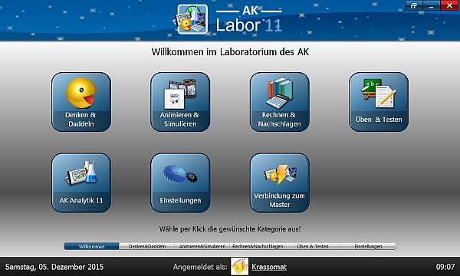Open the Üben & Testen tile
This screenshot has width=460, height=276.
[379, 102]
